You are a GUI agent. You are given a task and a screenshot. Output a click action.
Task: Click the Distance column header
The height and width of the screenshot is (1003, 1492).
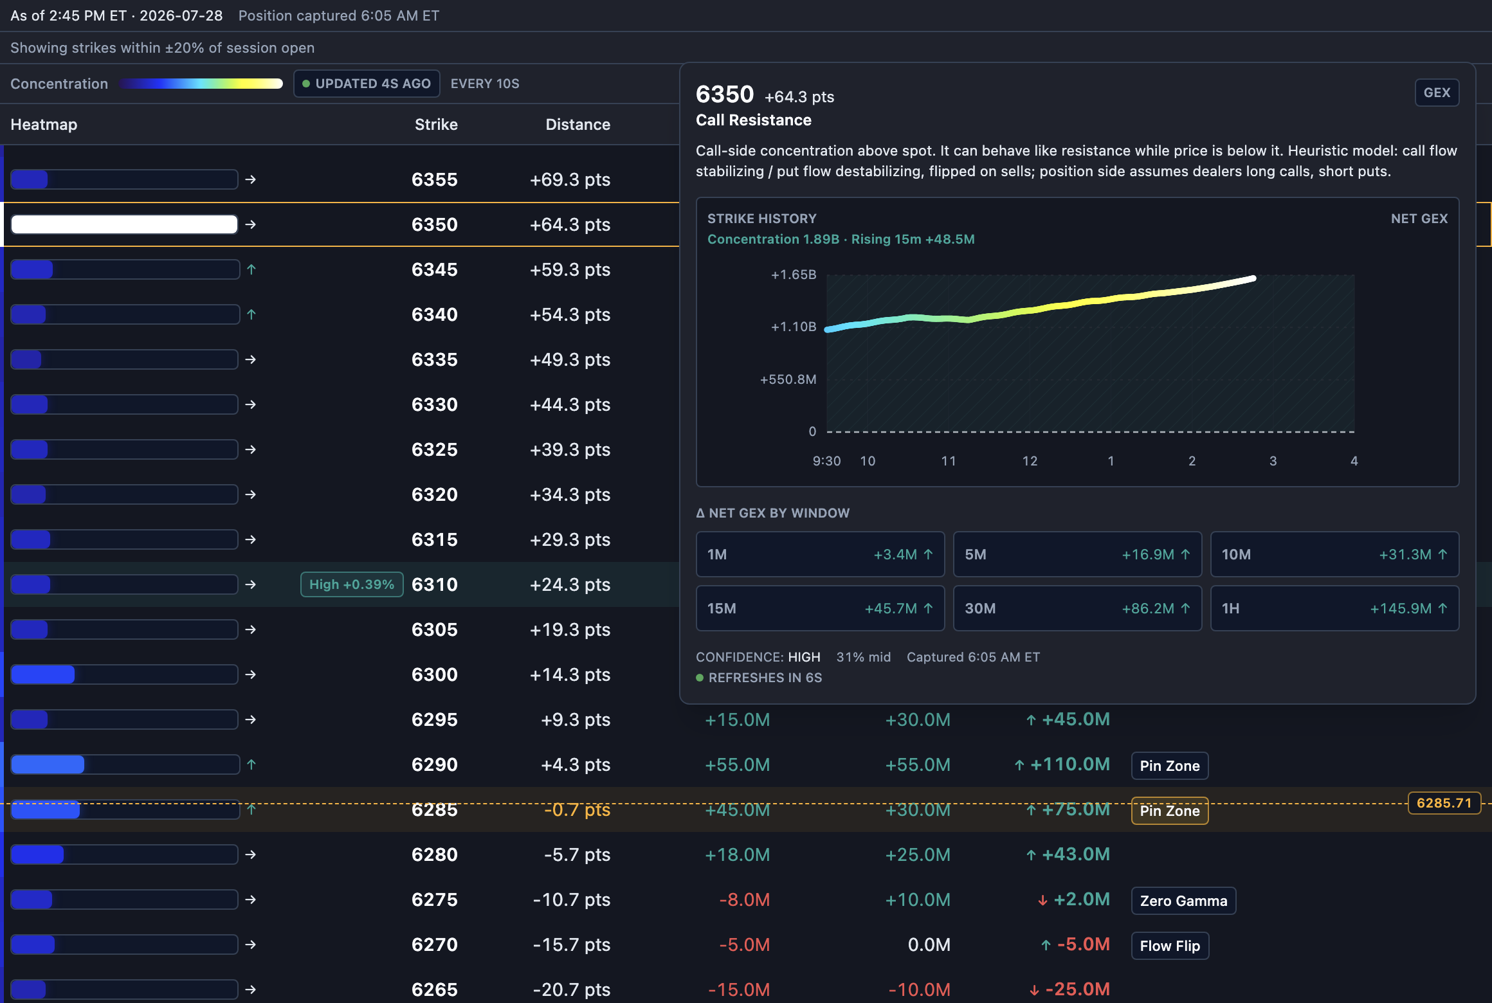[x=578, y=125]
